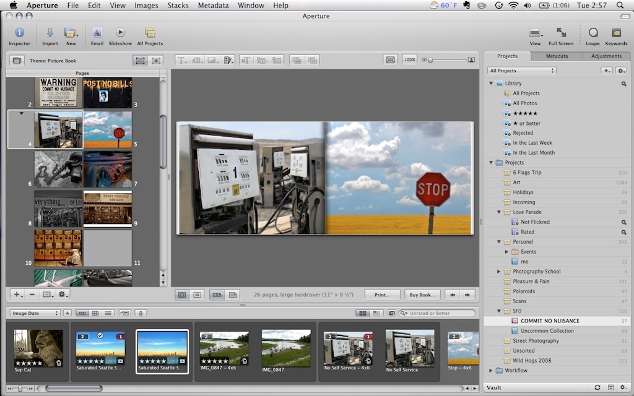Click the Email toolbar icon
The image size is (634, 396).
(97, 33)
